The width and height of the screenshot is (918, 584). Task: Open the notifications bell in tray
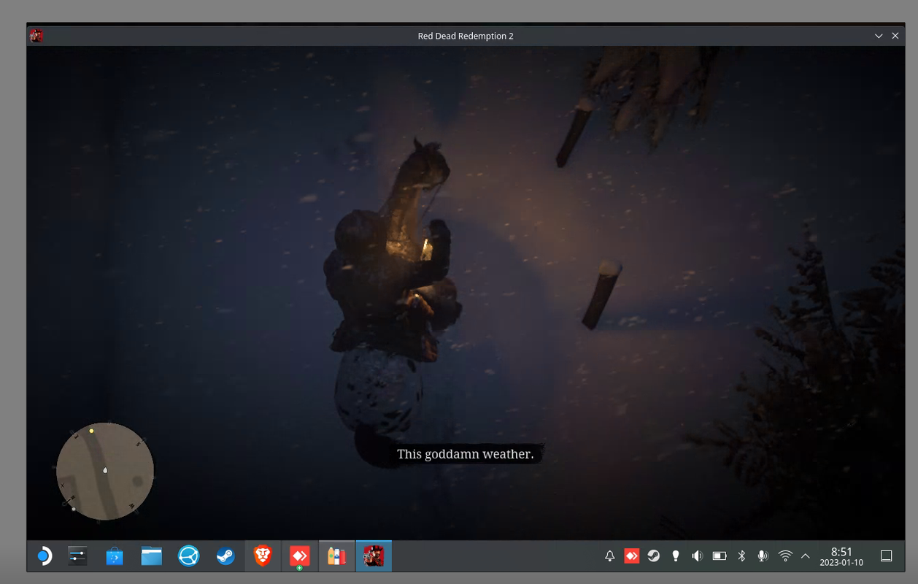pos(610,556)
